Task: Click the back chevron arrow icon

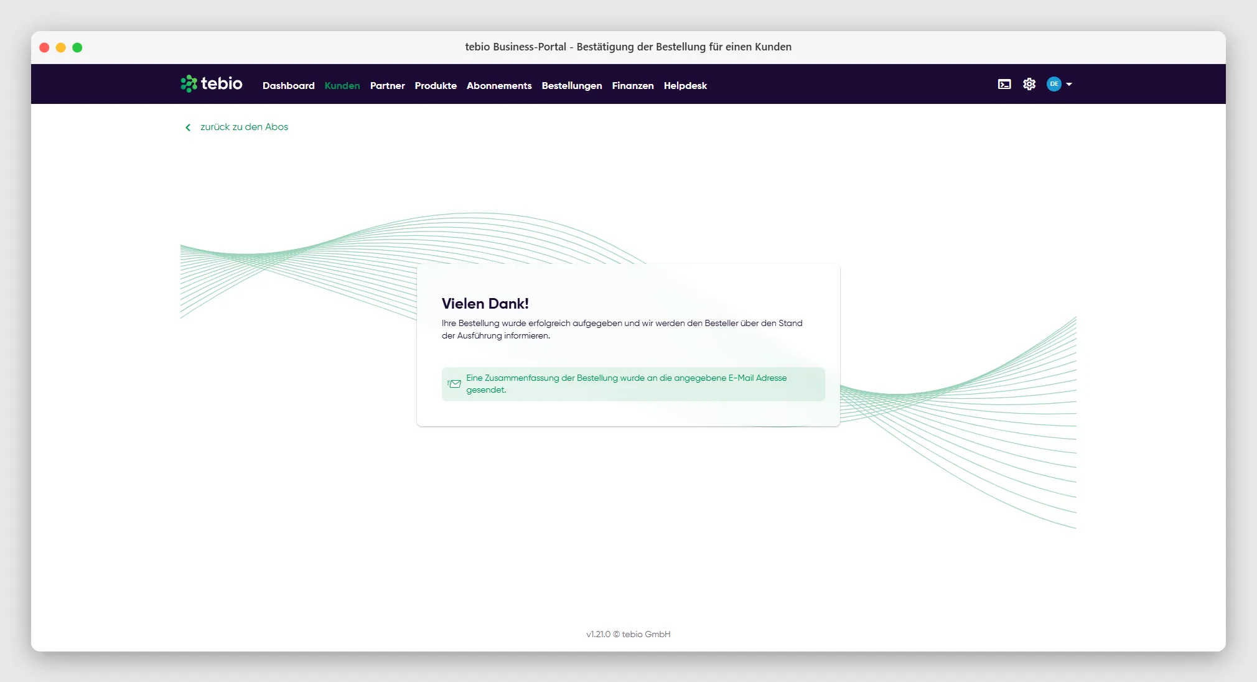Action: coord(188,128)
